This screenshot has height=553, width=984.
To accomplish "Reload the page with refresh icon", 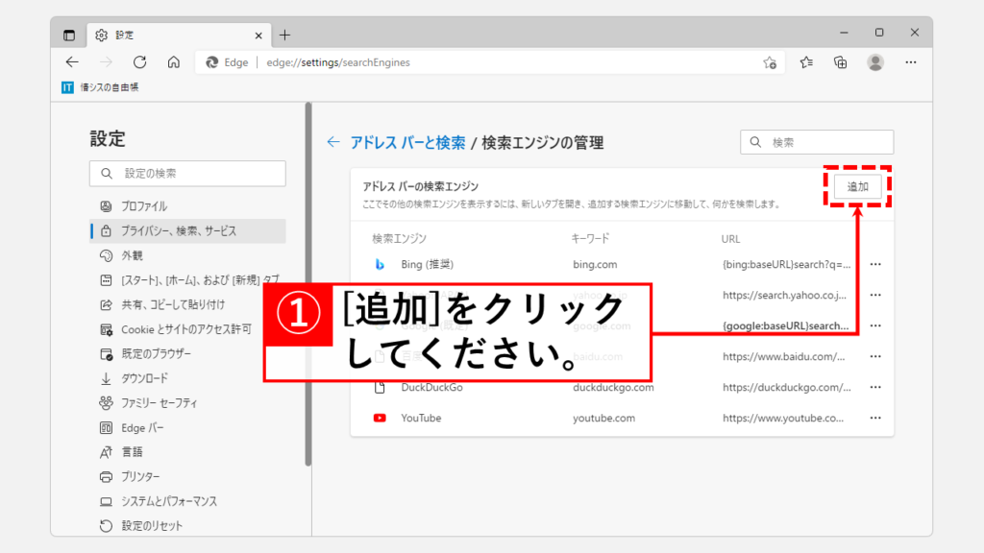I will (x=139, y=62).
